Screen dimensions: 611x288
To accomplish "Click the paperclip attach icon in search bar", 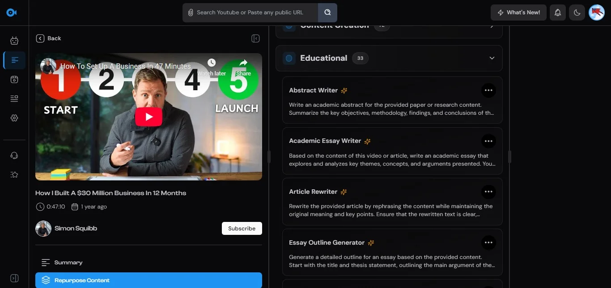I will click(191, 13).
